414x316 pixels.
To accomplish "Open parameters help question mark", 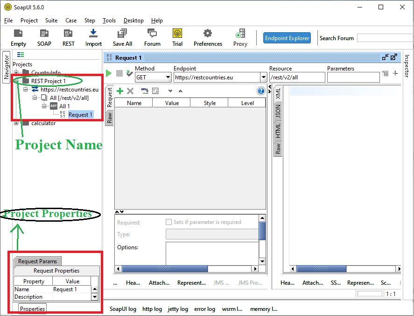I will coord(261,91).
